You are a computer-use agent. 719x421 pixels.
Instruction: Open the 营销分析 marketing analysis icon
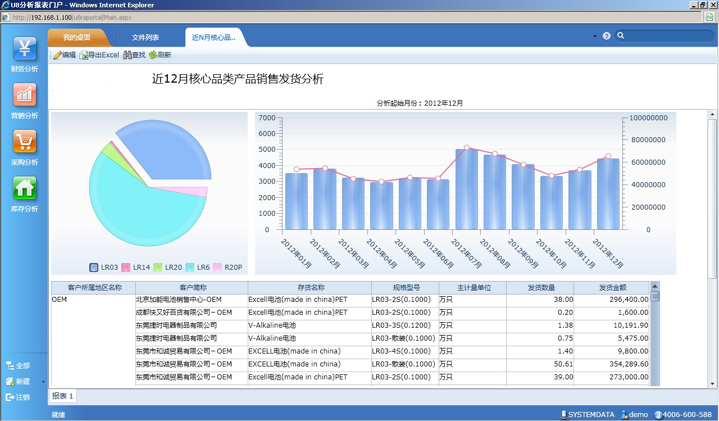pyautogui.click(x=25, y=95)
